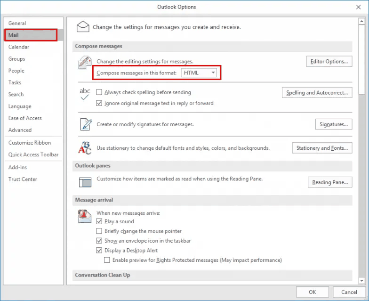
Task: Click the vertical scrollbar thumb
Action: (x=361, y=59)
